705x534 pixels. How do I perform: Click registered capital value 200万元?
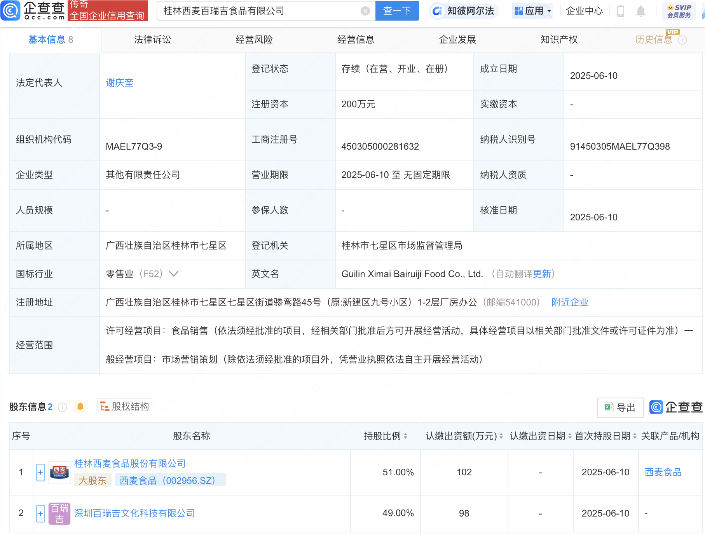pos(358,104)
